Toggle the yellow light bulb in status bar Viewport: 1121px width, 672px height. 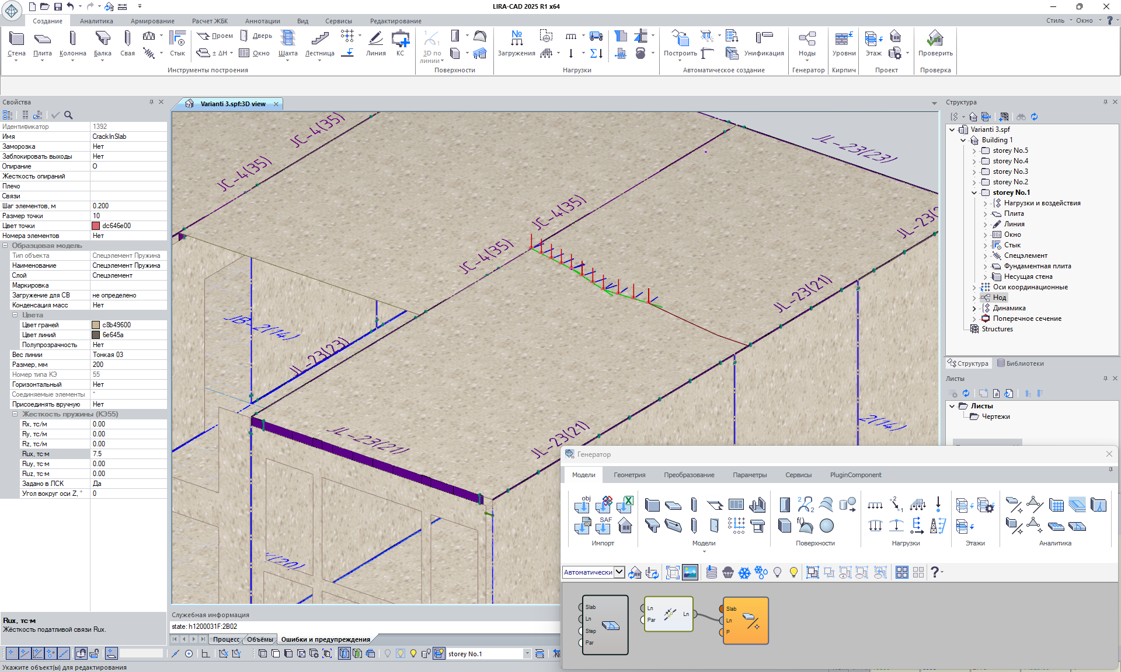point(413,654)
